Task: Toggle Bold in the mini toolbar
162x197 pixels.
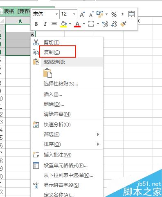Action: 36,24
